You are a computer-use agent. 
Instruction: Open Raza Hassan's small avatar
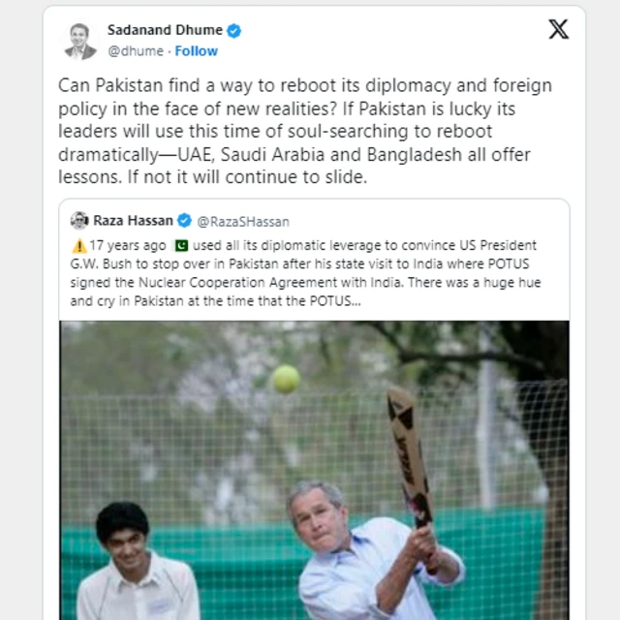click(x=77, y=221)
